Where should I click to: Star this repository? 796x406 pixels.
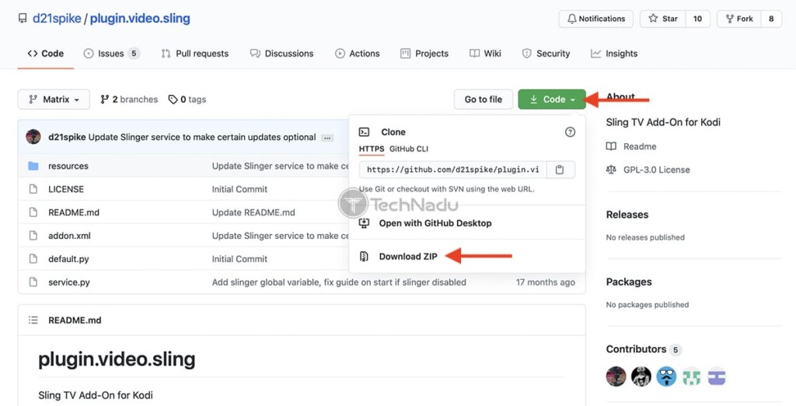pyautogui.click(x=663, y=19)
